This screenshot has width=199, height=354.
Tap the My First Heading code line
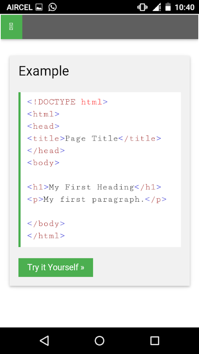(x=94, y=187)
